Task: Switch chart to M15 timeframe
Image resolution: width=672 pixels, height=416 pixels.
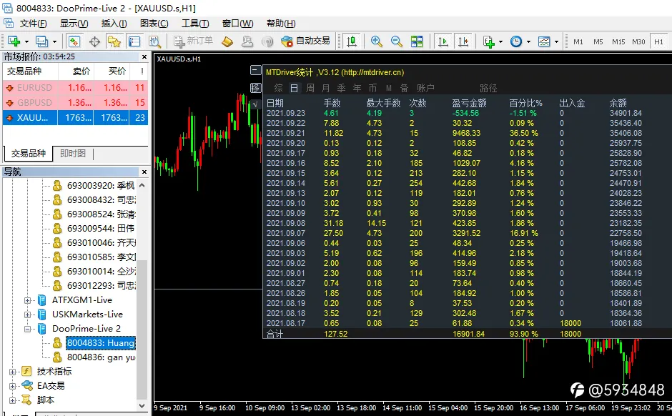Action: (x=618, y=41)
